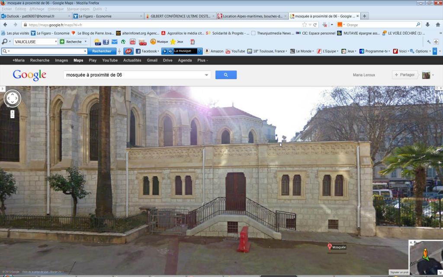Image resolution: width=443 pixels, height=277 pixels.
Task: Go to the Firefox home page
Action: pos(438,25)
